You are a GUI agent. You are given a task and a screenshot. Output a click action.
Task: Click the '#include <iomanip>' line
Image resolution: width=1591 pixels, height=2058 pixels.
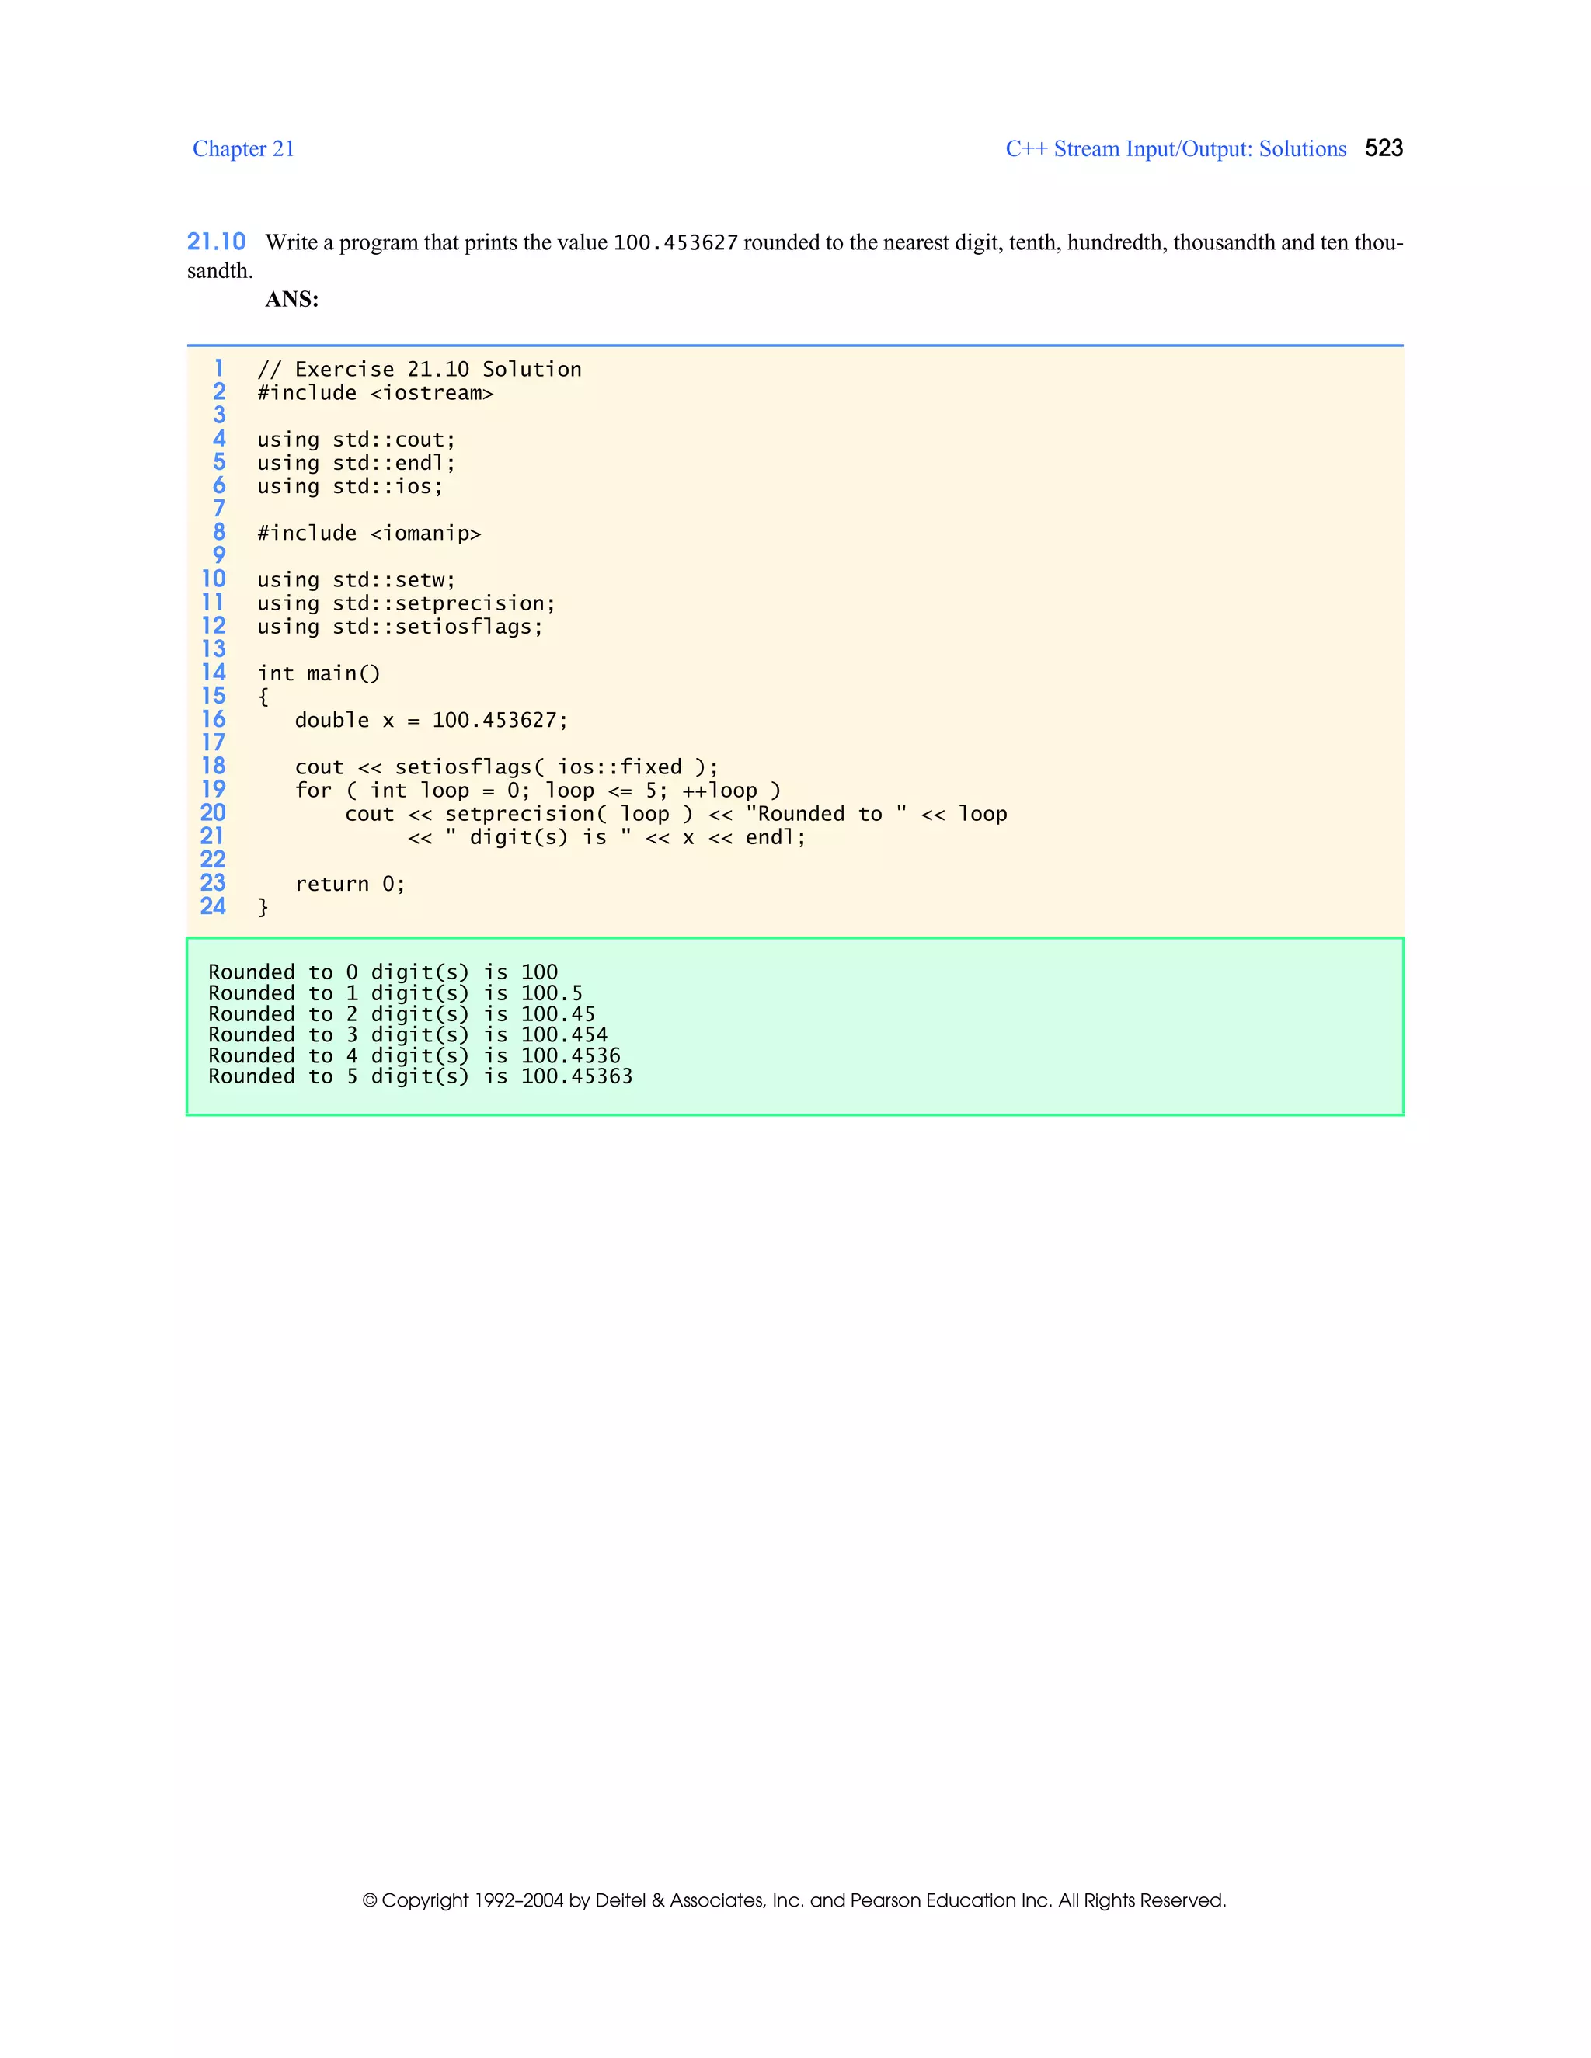pos(368,534)
